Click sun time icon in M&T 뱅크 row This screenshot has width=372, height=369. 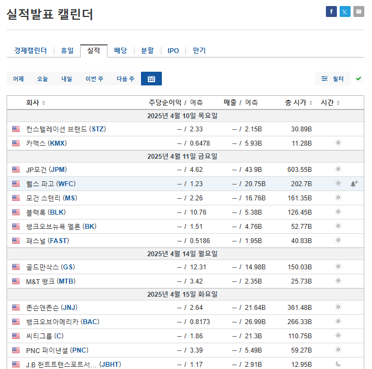[x=339, y=281]
